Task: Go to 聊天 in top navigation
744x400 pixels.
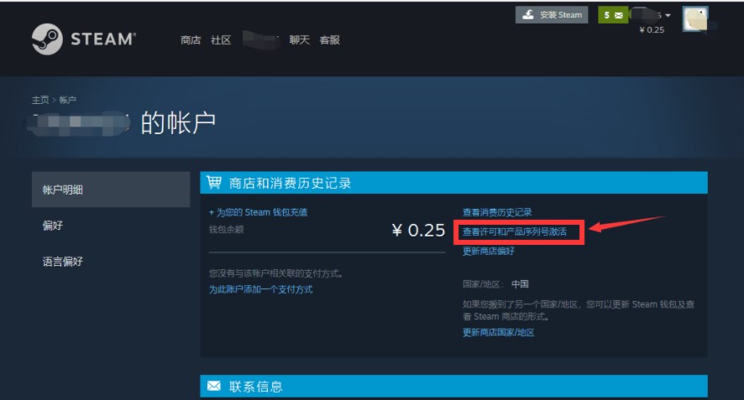Action: coord(299,40)
